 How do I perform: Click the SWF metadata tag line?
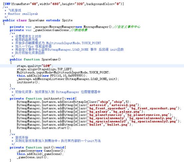point(63,4)
